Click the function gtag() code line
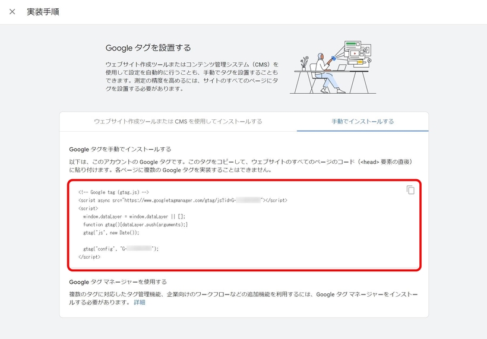 135,225
